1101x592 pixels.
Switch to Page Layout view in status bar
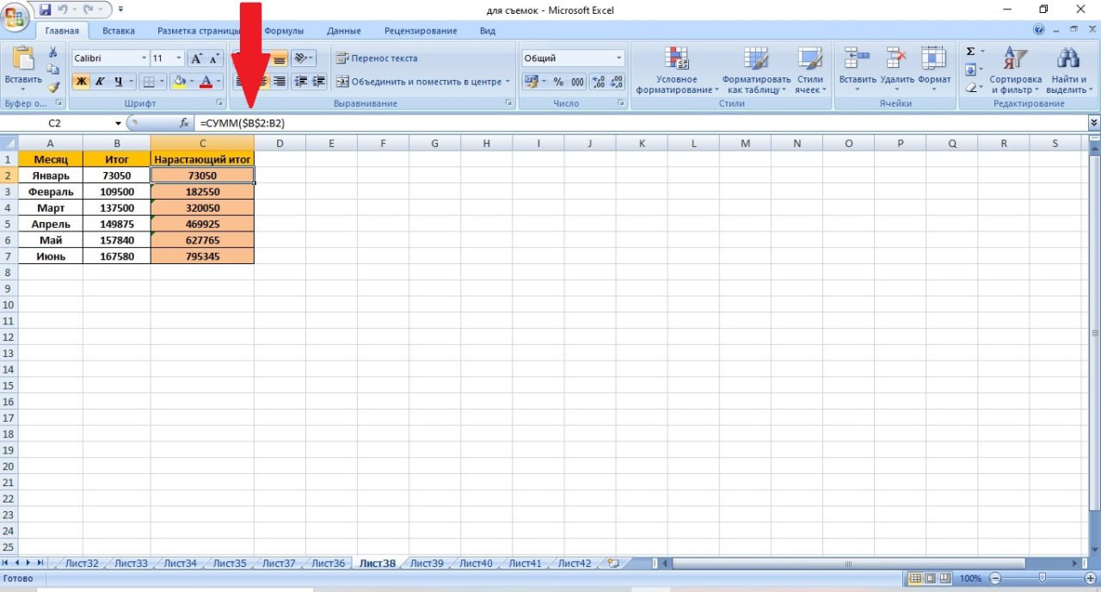click(930, 578)
